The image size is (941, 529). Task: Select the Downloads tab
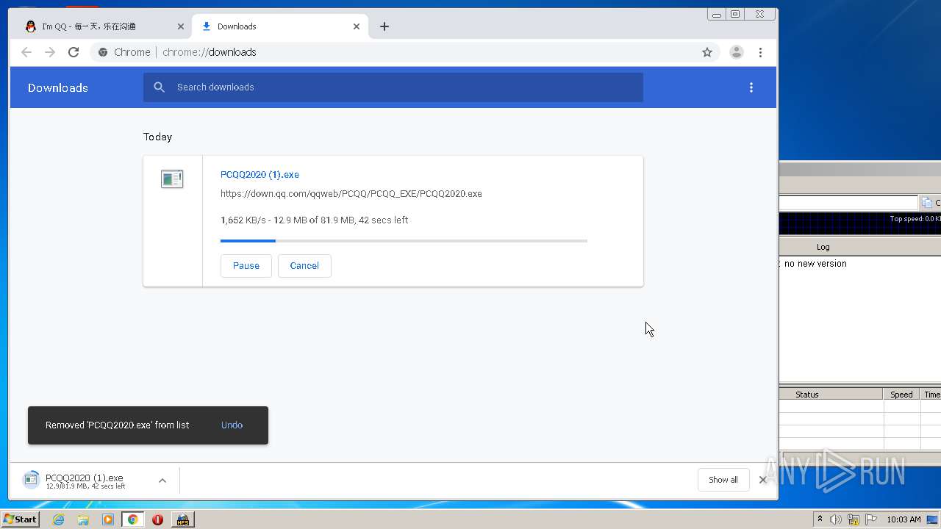[279, 26]
